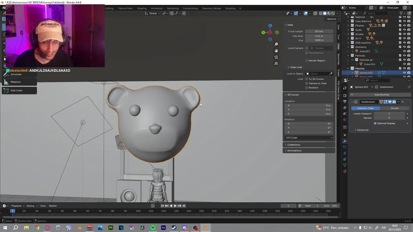Open the Object Data properties tab (green triangle)
The width and height of the screenshot is (413, 232).
[345, 165]
